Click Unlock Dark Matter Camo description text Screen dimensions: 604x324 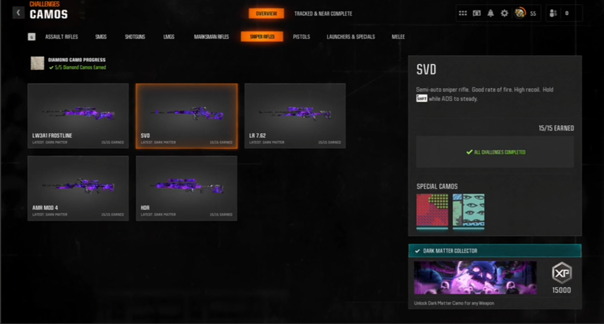454,303
